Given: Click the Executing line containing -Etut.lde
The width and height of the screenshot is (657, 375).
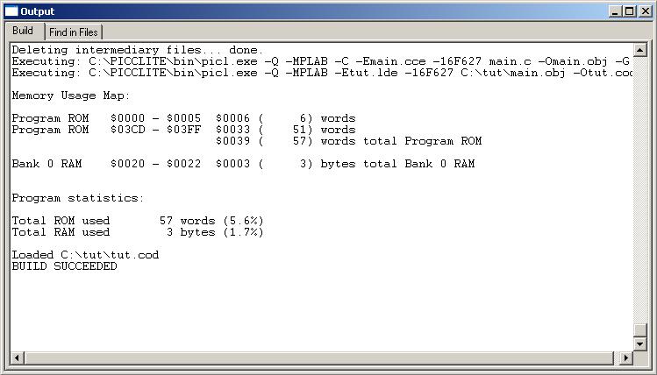Looking at the screenshot, I should pyautogui.click(x=322, y=73).
